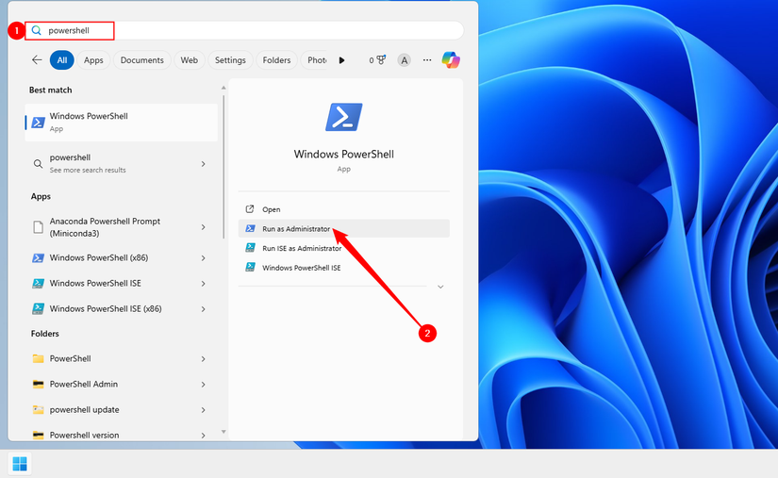Screen dimensions: 778x478
Task: Click the 'Windows PowerShell (x86)' text
Action: click(99, 257)
